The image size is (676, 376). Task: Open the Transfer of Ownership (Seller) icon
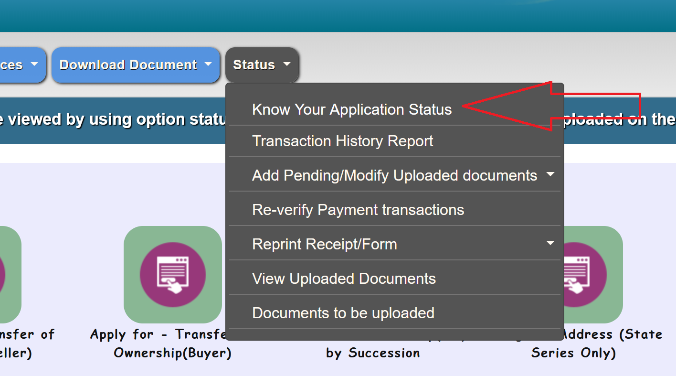coord(11,274)
